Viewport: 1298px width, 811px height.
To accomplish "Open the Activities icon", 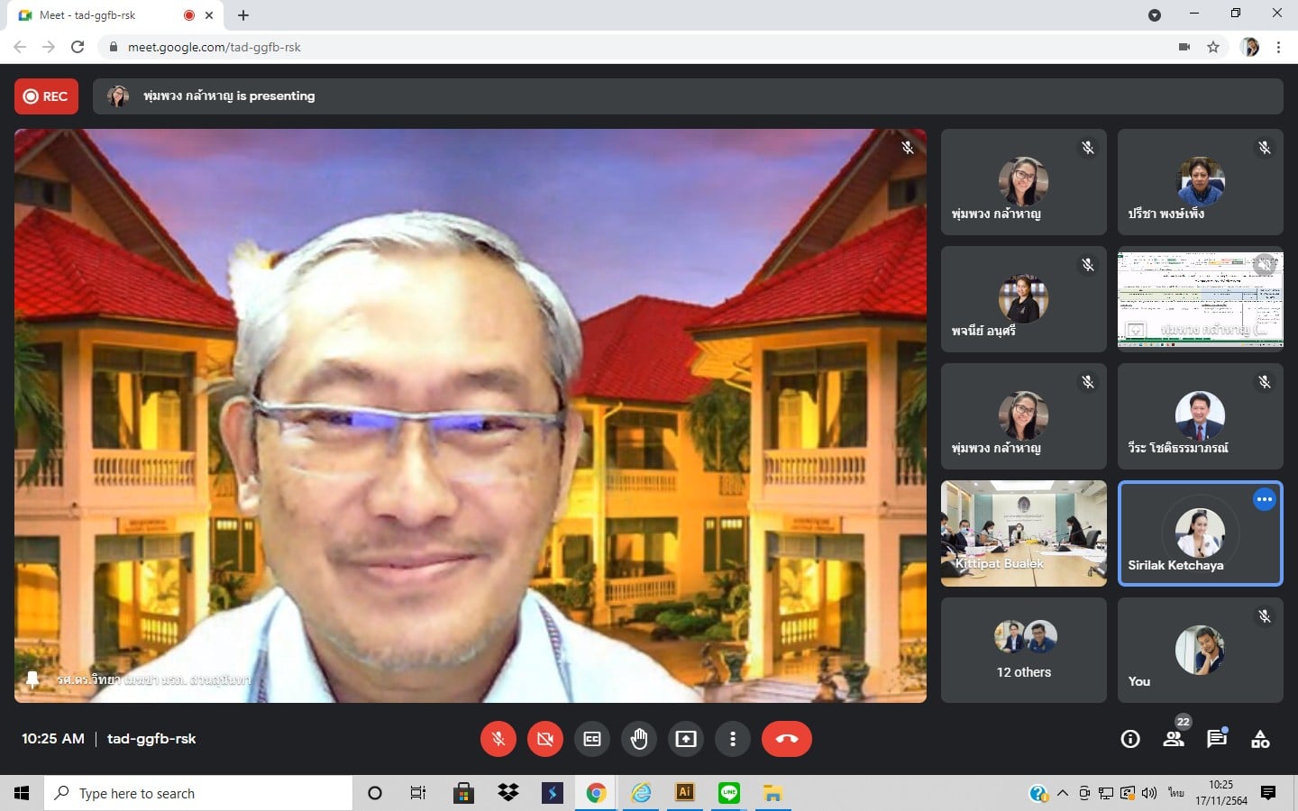I will pyautogui.click(x=1260, y=739).
